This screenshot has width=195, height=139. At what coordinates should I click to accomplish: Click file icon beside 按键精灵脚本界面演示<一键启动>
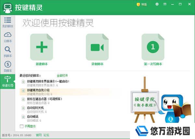(x=23, y=82)
